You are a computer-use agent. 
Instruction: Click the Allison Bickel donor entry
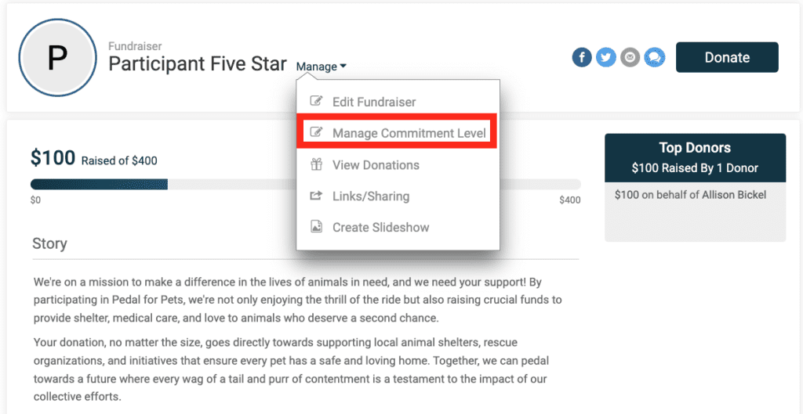(690, 195)
